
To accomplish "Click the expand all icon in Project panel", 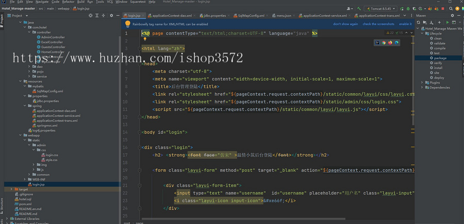I will click(x=97, y=15).
